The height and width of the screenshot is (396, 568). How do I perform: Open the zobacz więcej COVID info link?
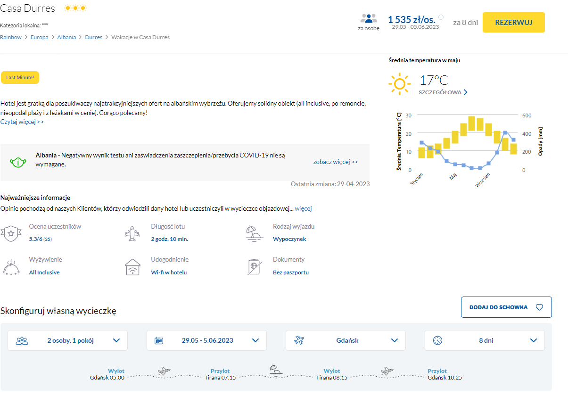336,162
